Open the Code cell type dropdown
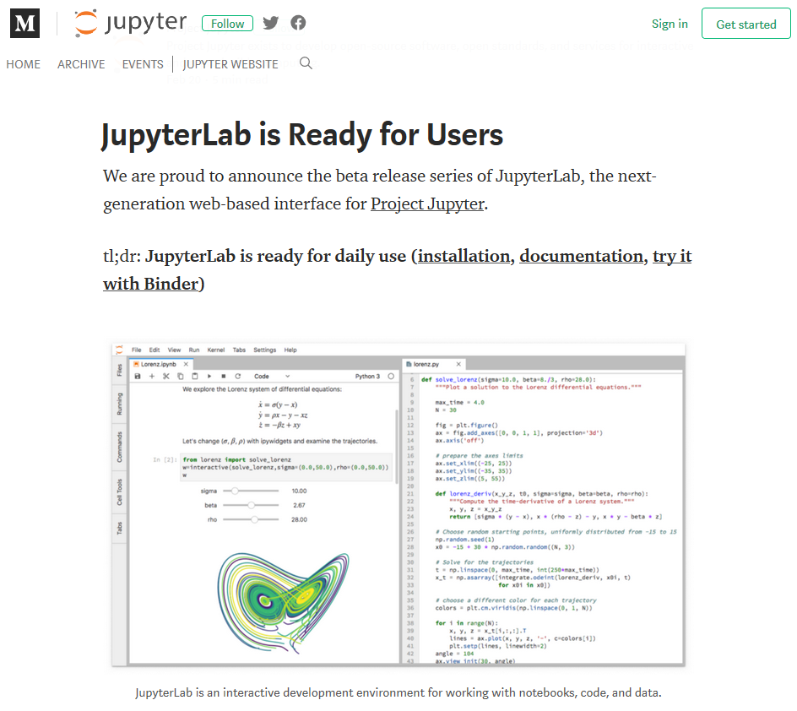This screenshot has width=797, height=711. (x=272, y=377)
